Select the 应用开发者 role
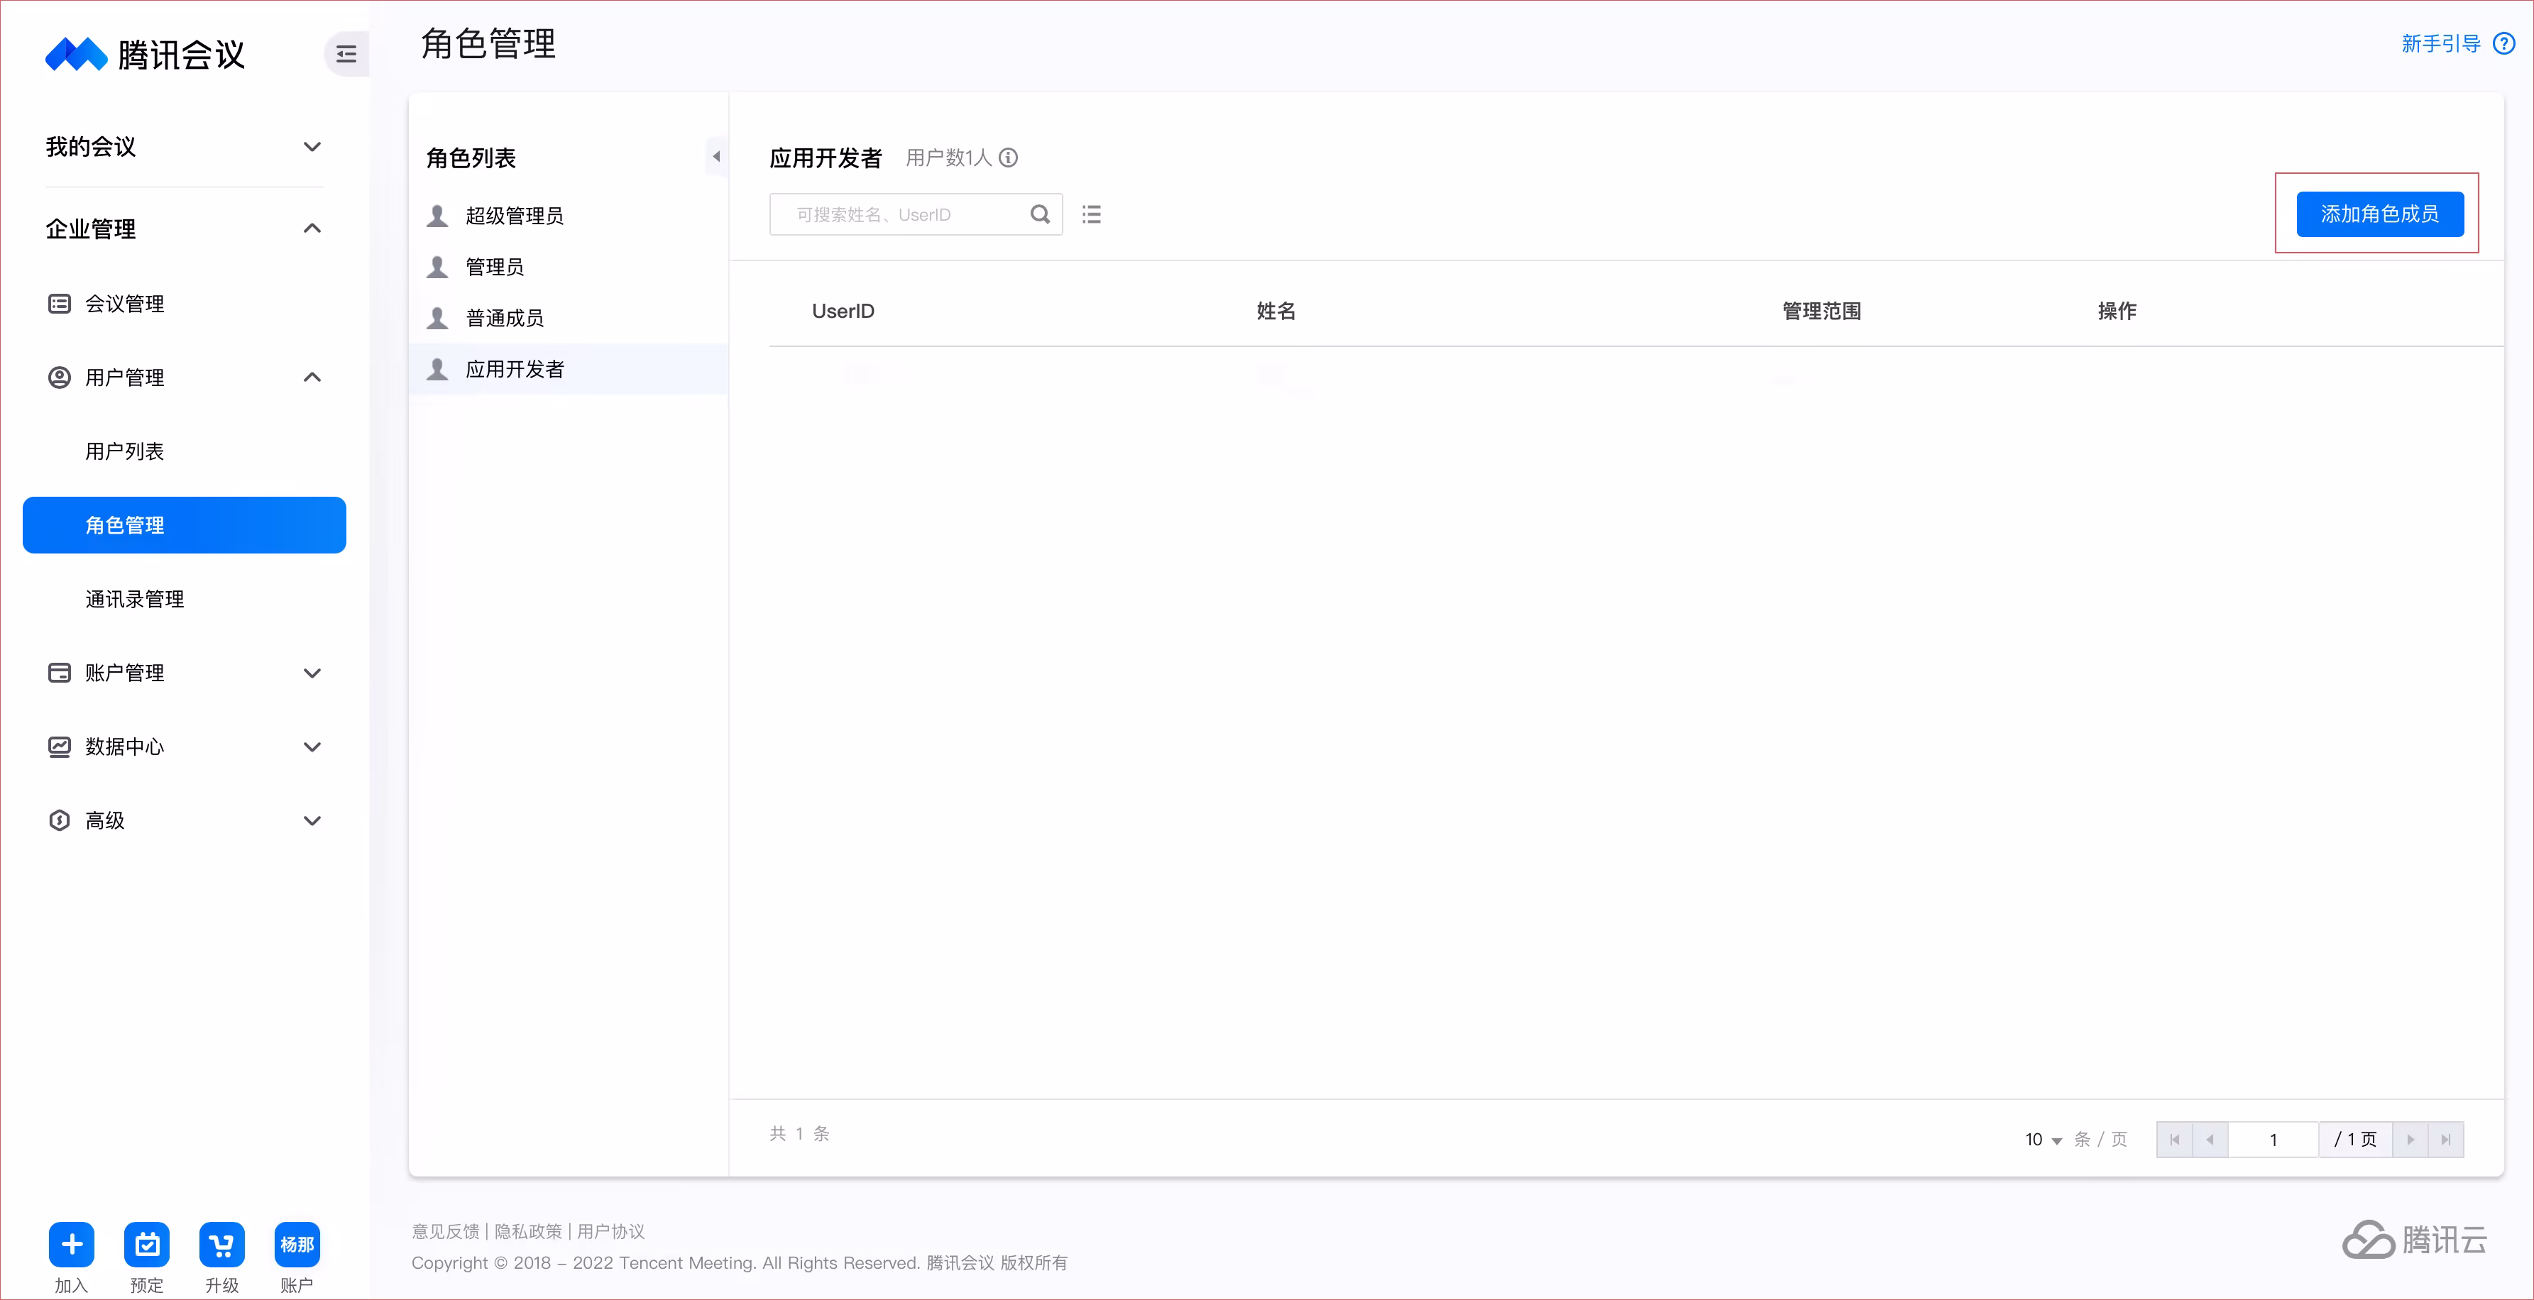2534x1300 pixels. click(x=568, y=369)
